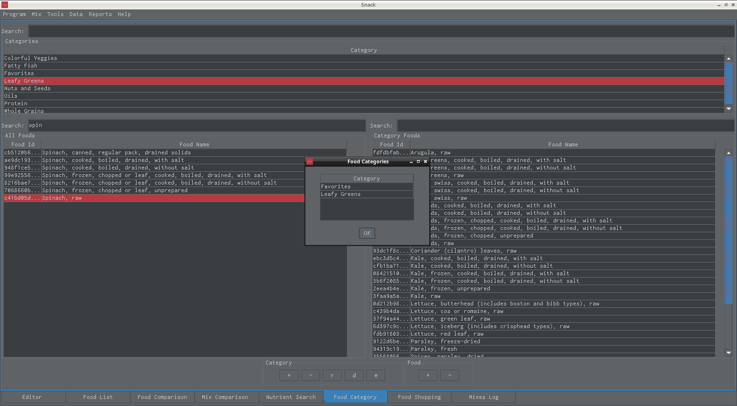The image size is (737, 406).
Task: Select the Nuts and Seeds category
Action: (x=27, y=88)
